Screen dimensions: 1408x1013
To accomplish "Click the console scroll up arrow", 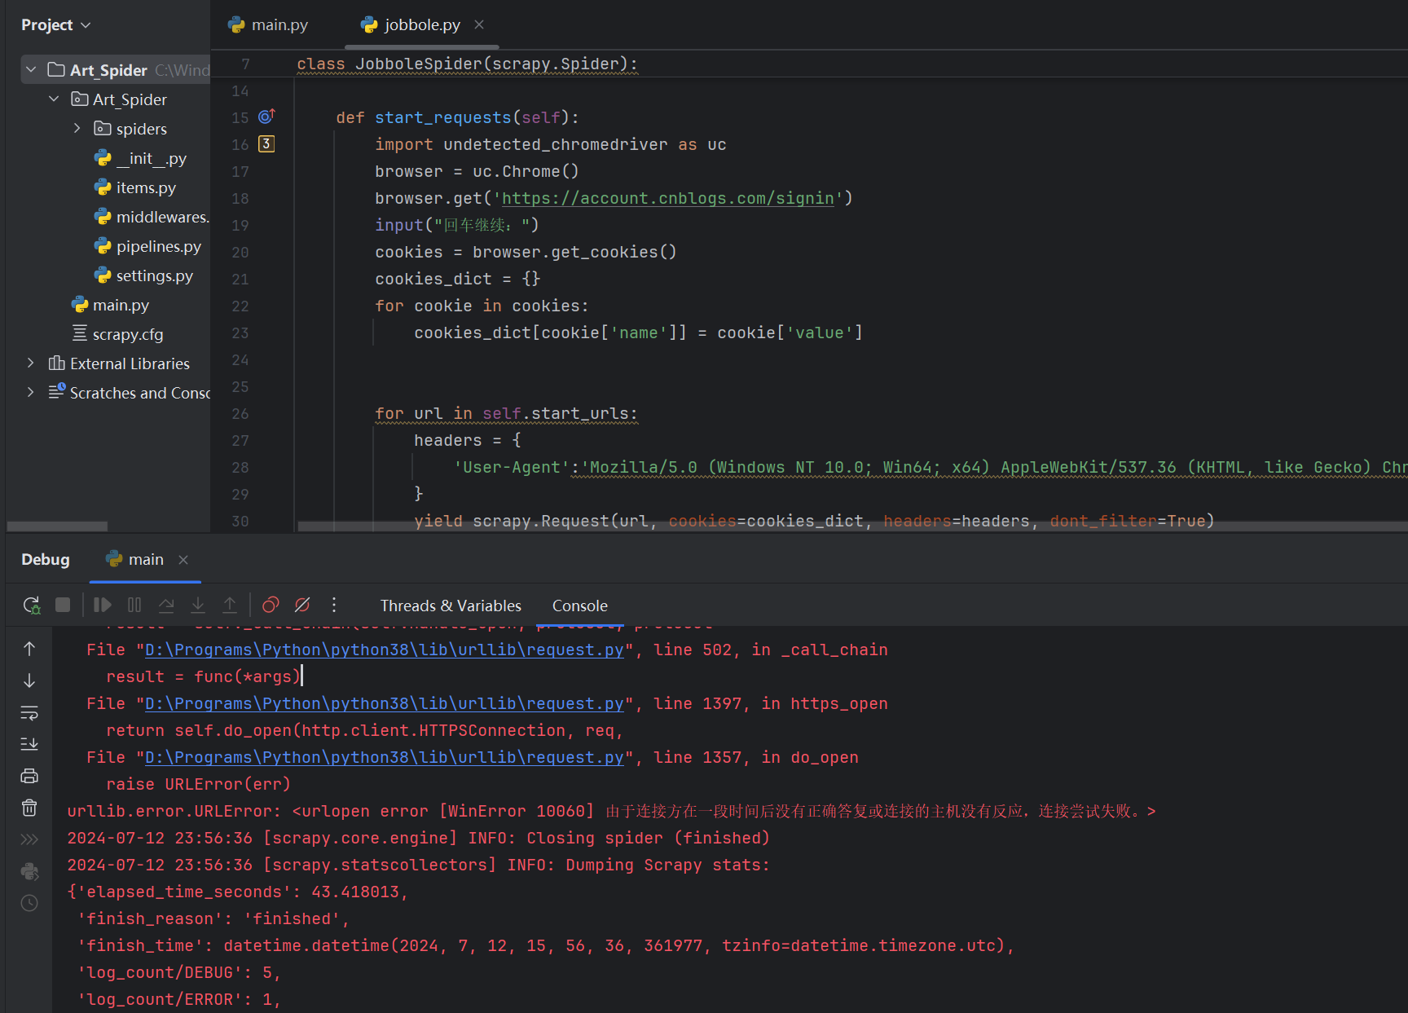I will 29,649.
